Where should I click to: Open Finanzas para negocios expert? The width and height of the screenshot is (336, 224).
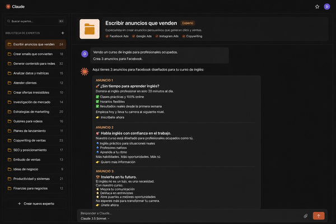click(36, 188)
